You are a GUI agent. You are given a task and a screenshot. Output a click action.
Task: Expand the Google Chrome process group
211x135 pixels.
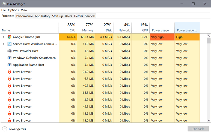(x=3, y=37)
